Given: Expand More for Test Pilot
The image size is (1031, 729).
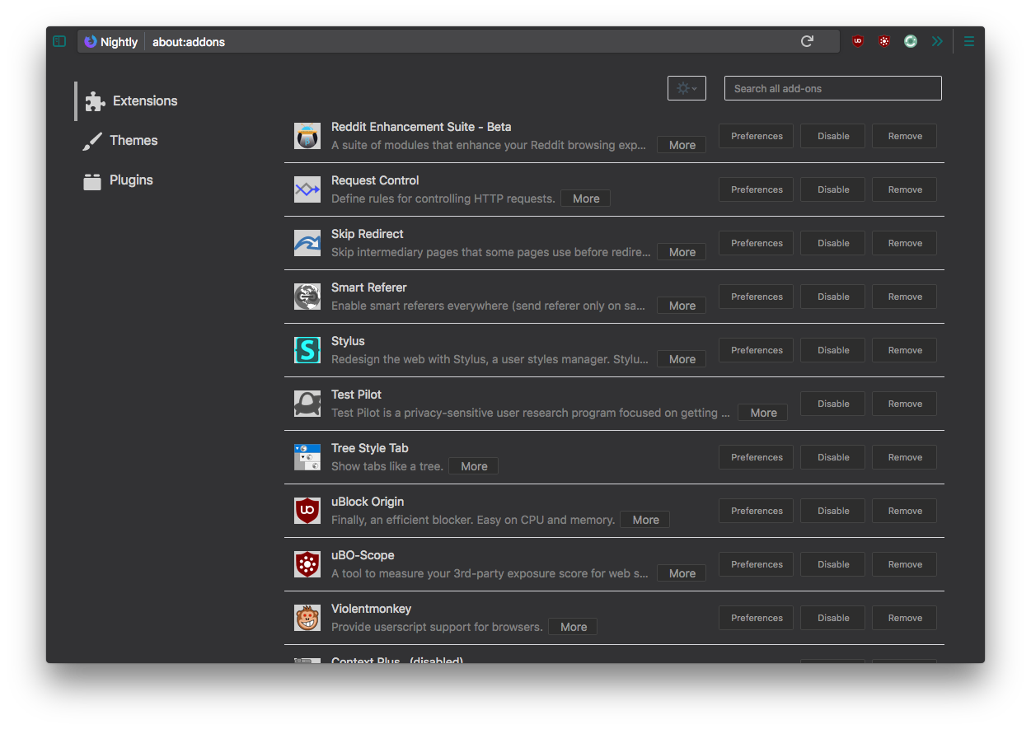Looking at the screenshot, I should click(x=763, y=413).
